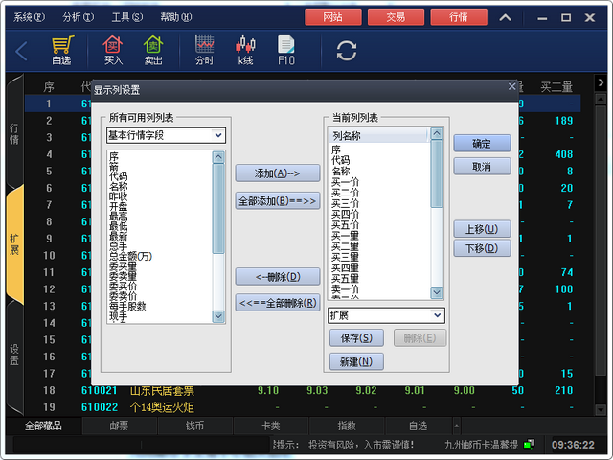The width and height of the screenshot is (613, 460).
Task: Click the 卖出 sell icon
Action: (152, 50)
